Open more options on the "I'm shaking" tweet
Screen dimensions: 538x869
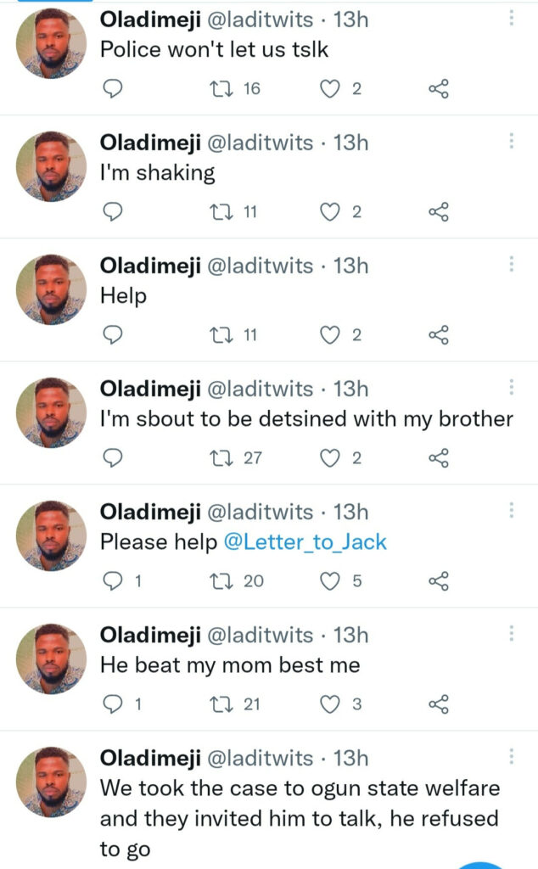[511, 142]
